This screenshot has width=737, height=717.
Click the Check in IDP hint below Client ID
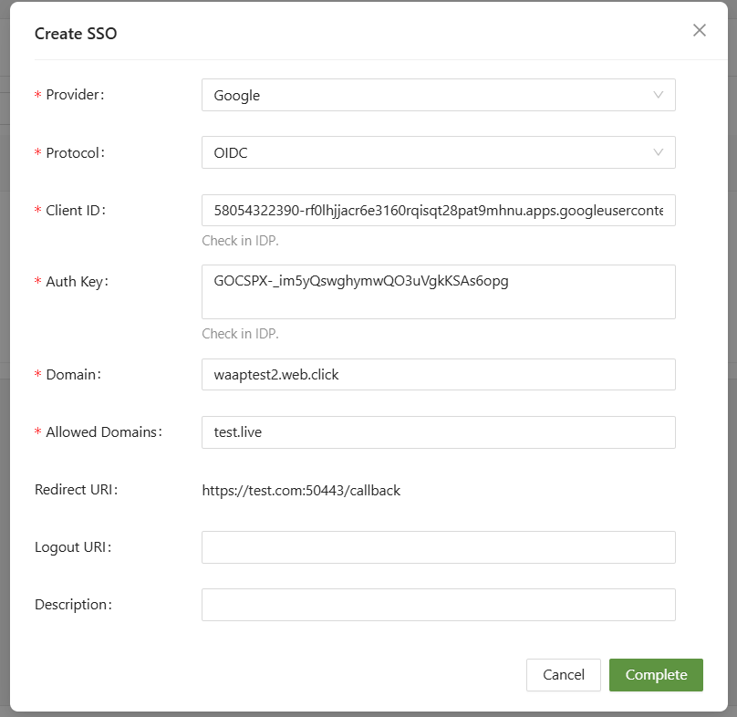pyautogui.click(x=240, y=241)
